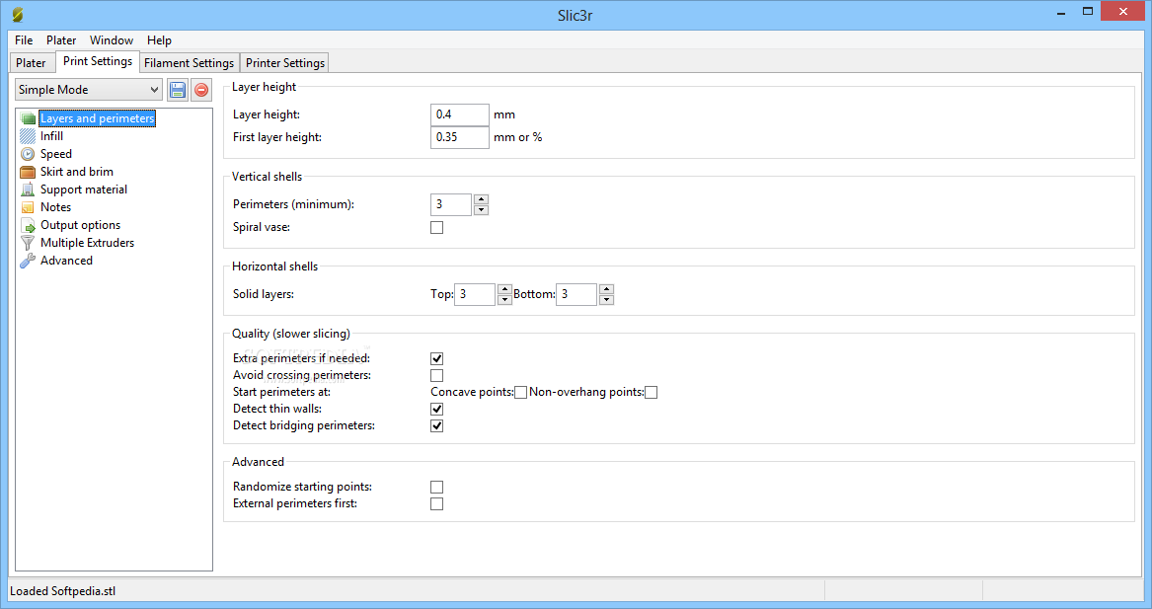Open the Window menu
Viewport: 1152px width, 609px height.
(111, 40)
